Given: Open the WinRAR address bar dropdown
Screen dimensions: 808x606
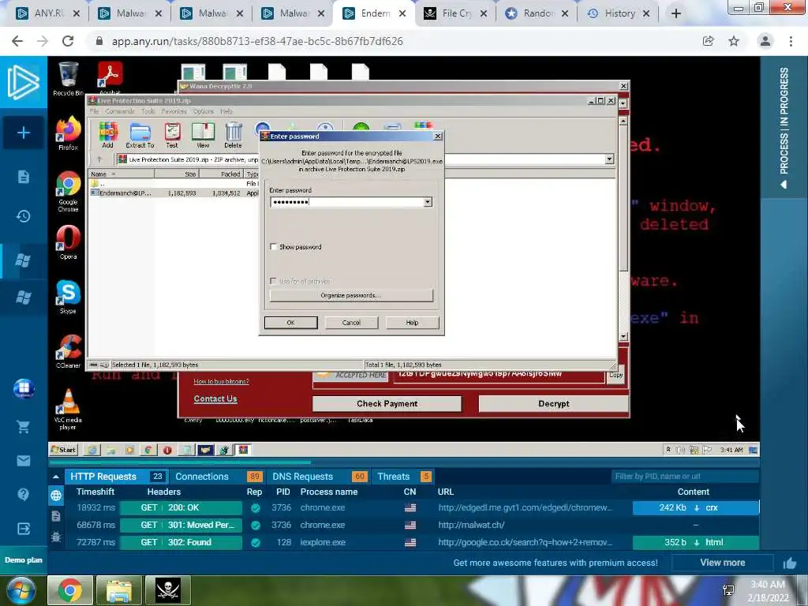Looking at the screenshot, I should point(610,159).
